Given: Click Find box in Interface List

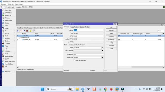Looking at the screenshot, I should [x=161, y=31].
